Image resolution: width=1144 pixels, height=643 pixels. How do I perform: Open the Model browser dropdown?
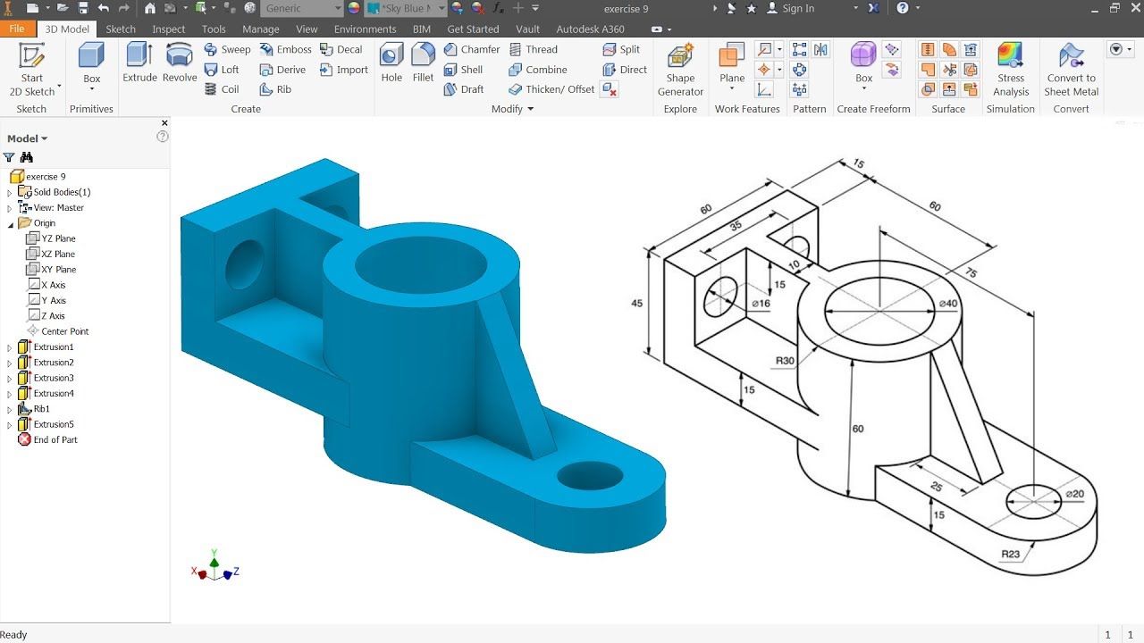[27, 138]
